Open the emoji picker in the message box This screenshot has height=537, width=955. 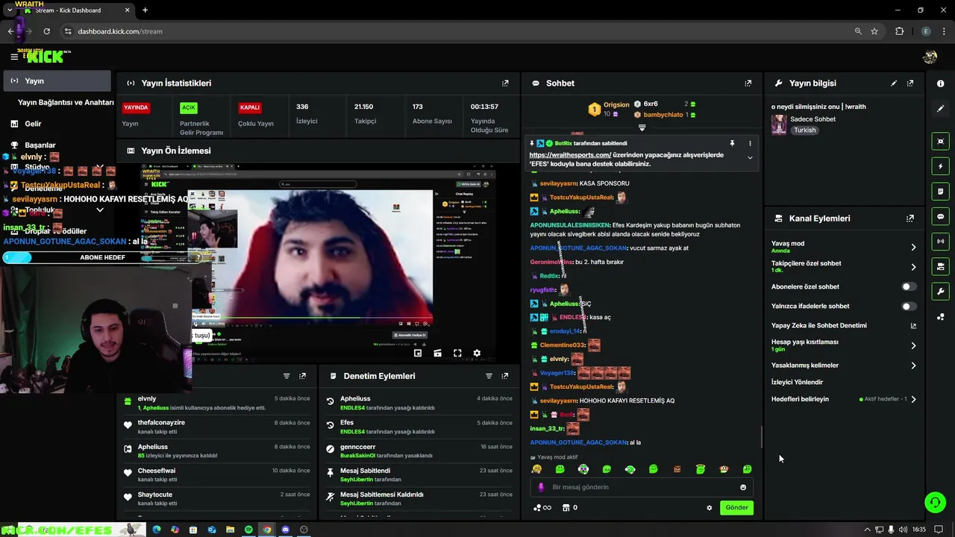743,487
